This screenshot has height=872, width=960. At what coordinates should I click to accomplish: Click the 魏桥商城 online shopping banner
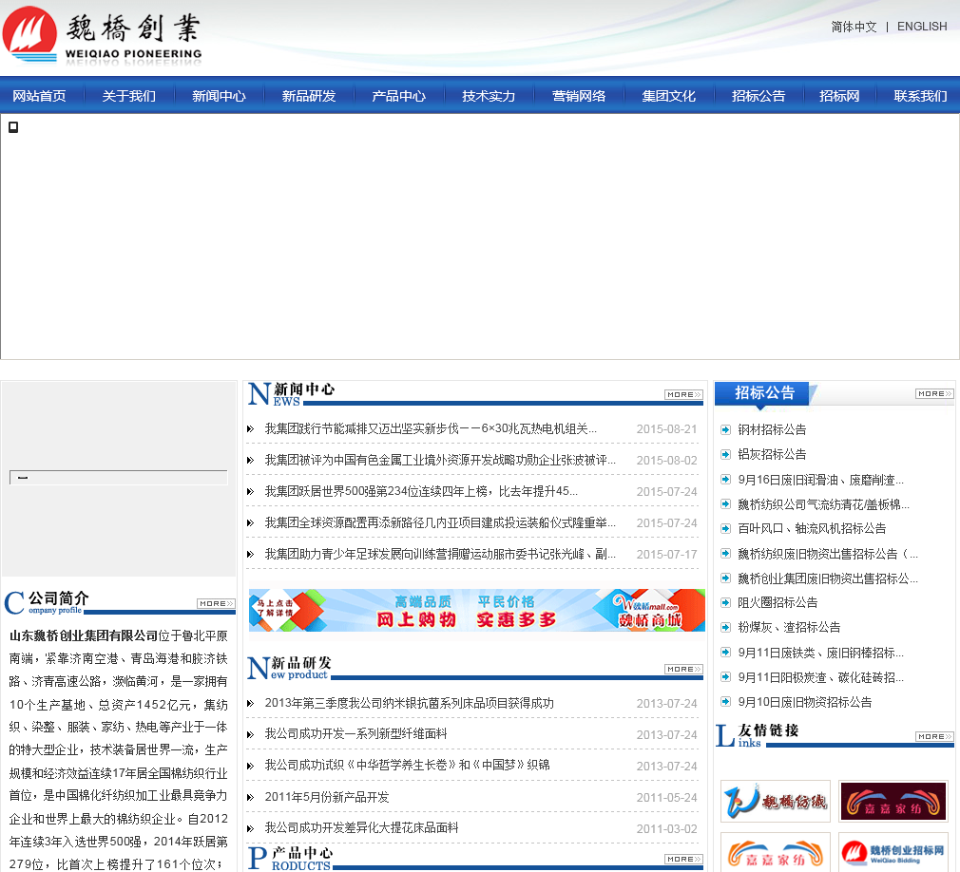click(477, 610)
